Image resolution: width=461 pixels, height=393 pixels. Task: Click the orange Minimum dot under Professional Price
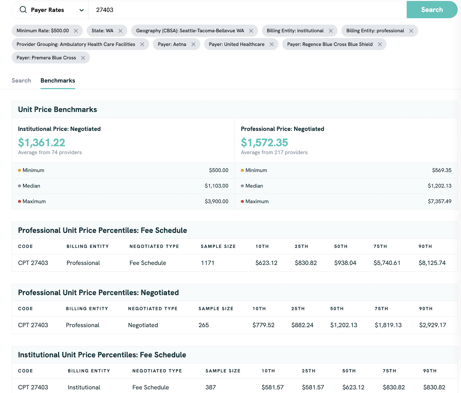click(x=242, y=170)
